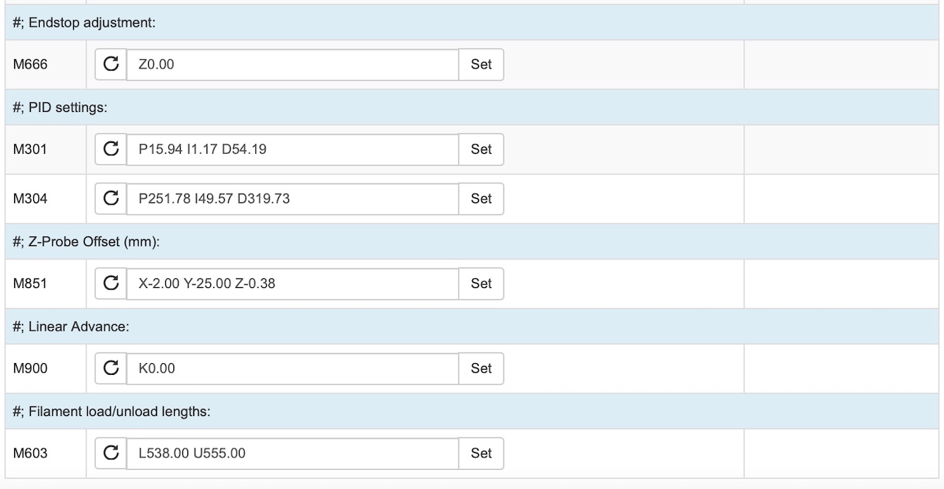
Task: Click into the K0.00 input box
Action: (x=292, y=368)
